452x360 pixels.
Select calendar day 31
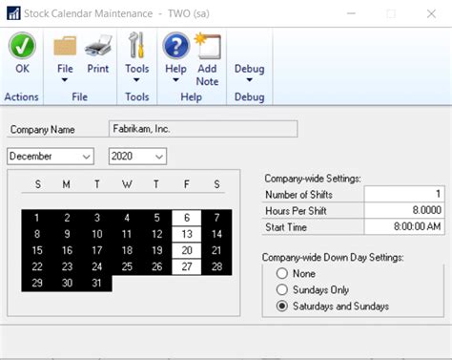(x=97, y=283)
